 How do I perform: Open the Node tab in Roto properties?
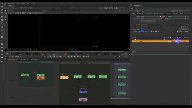pyautogui.click(x=181, y=14)
